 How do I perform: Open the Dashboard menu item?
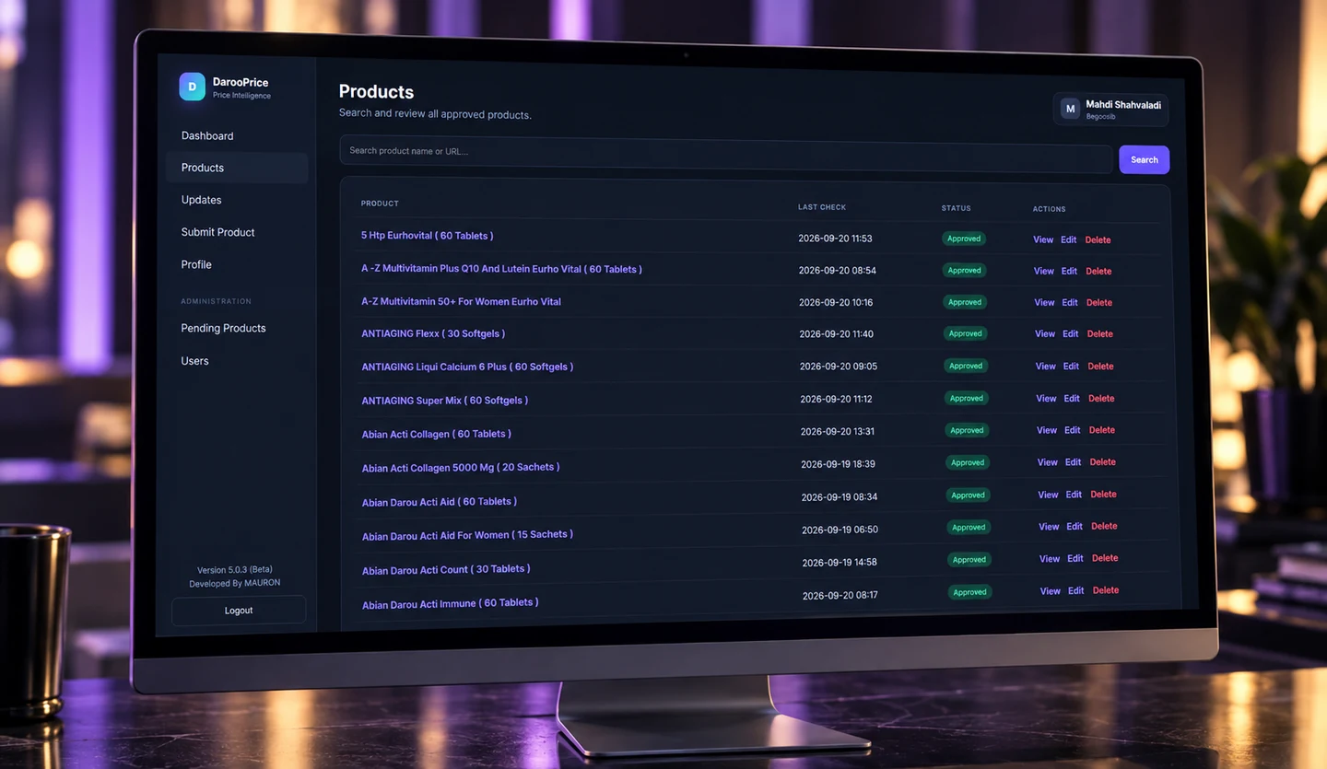tap(207, 135)
